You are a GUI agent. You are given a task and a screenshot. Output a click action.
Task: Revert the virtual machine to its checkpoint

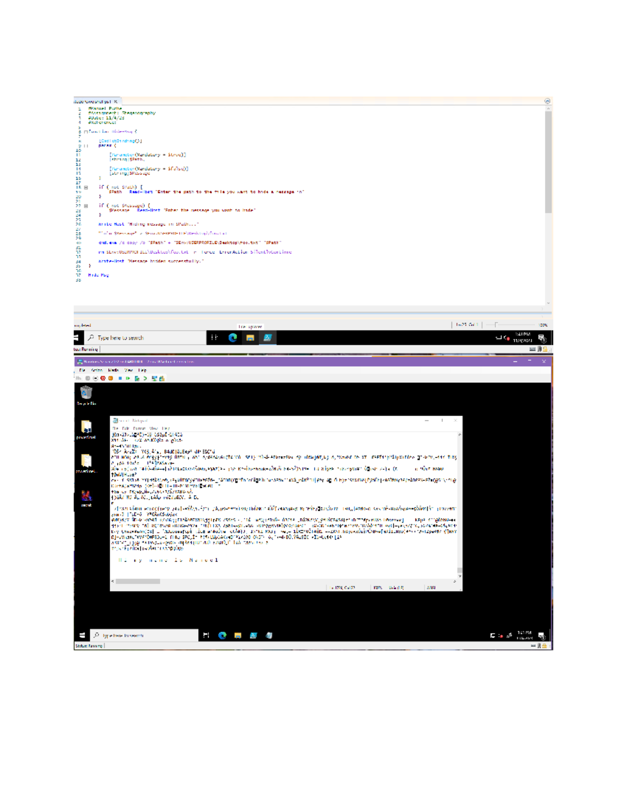pos(146,378)
